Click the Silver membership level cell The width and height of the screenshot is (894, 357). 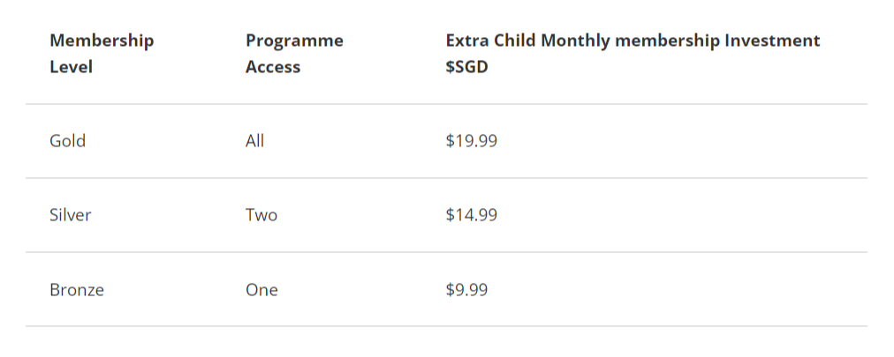(x=71, y=215)
